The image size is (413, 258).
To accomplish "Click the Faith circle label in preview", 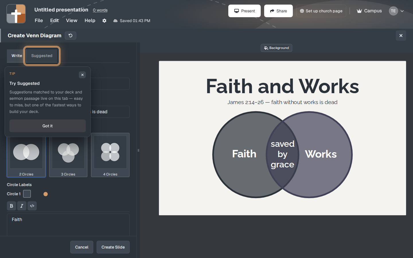I will click(244, 154).
